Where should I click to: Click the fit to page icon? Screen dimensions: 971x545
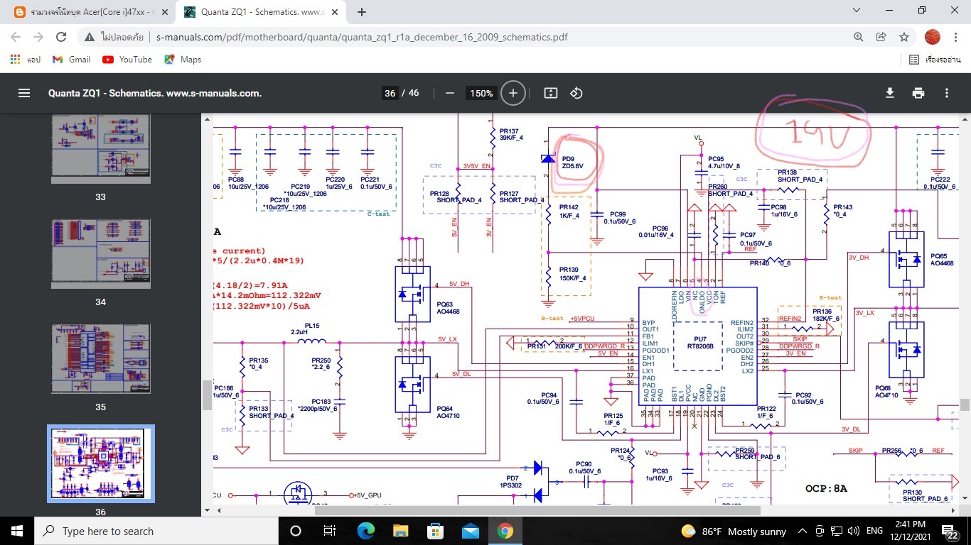click(550, 93)
